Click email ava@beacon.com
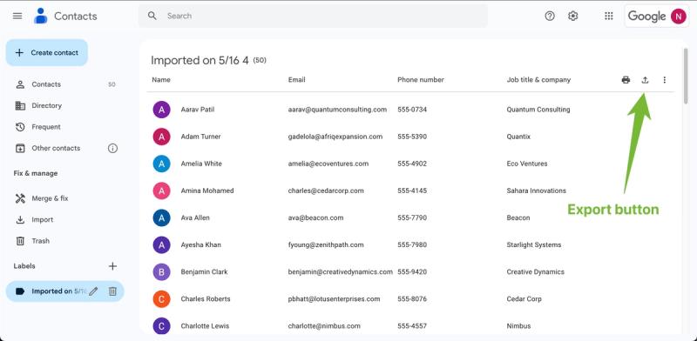 pos(315,217)
